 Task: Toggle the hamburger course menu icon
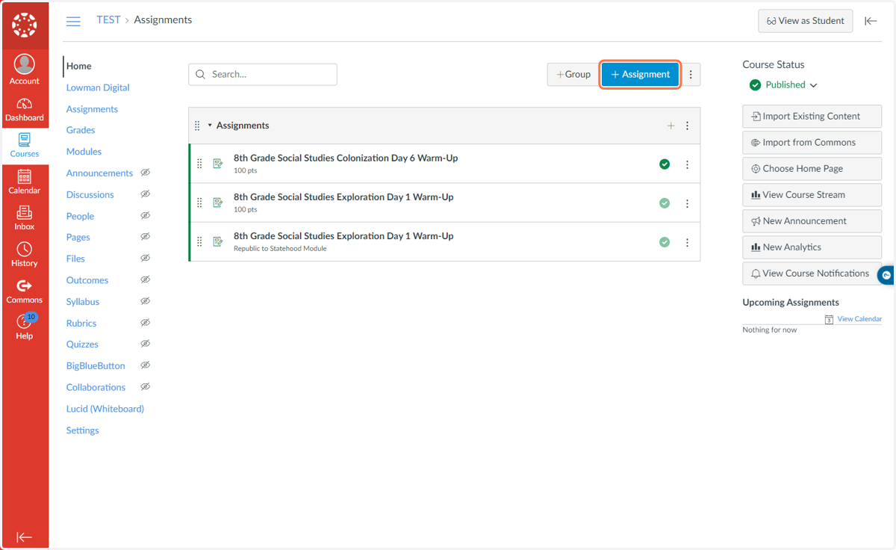[x=73, y=21]
